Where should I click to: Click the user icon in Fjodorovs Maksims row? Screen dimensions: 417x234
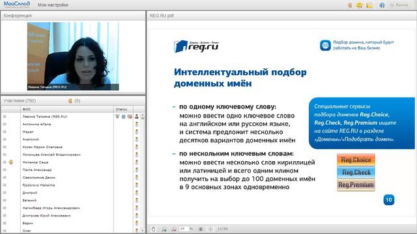pos(137,185)
